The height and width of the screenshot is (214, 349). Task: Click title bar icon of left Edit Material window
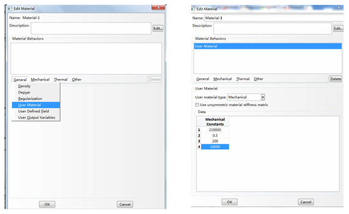[x=10, y=9]
